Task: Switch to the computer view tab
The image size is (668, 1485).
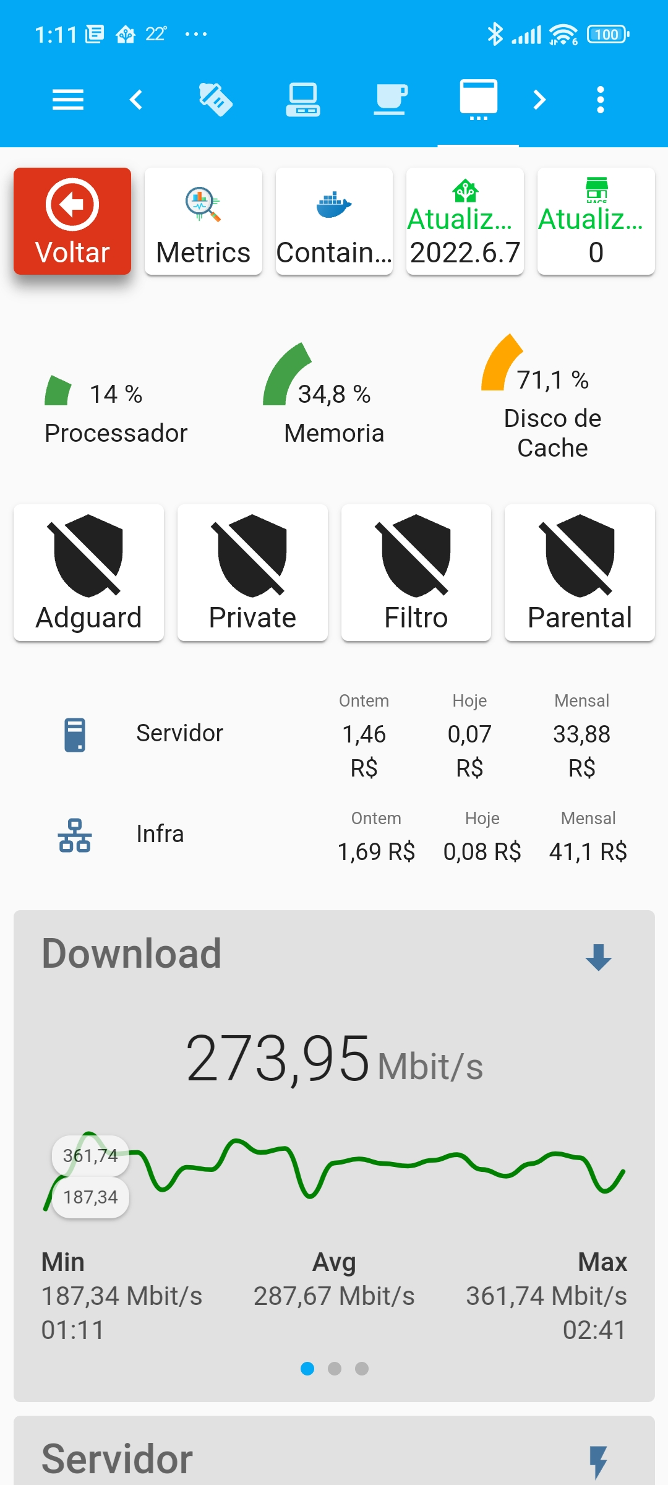Action: click(x=303, y=100)
